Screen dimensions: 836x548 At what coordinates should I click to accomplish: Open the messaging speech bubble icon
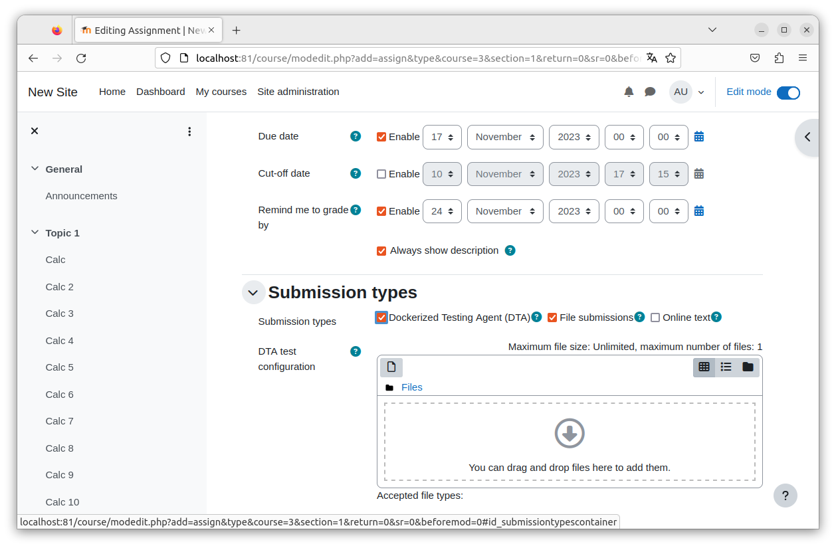click(650, 92)
